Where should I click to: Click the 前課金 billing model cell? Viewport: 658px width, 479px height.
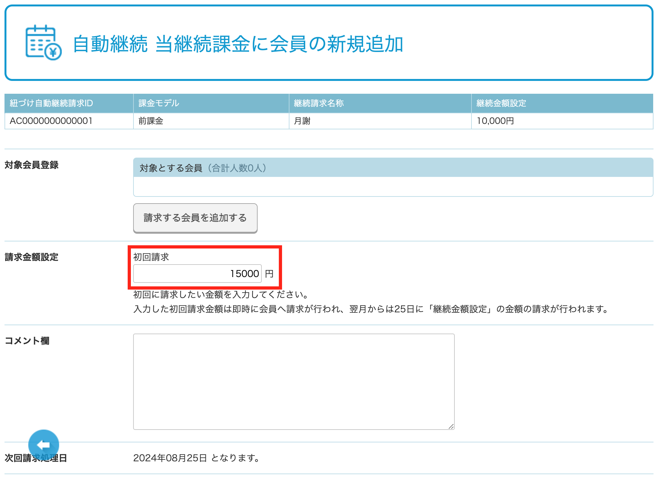click(x=211, y=121)
